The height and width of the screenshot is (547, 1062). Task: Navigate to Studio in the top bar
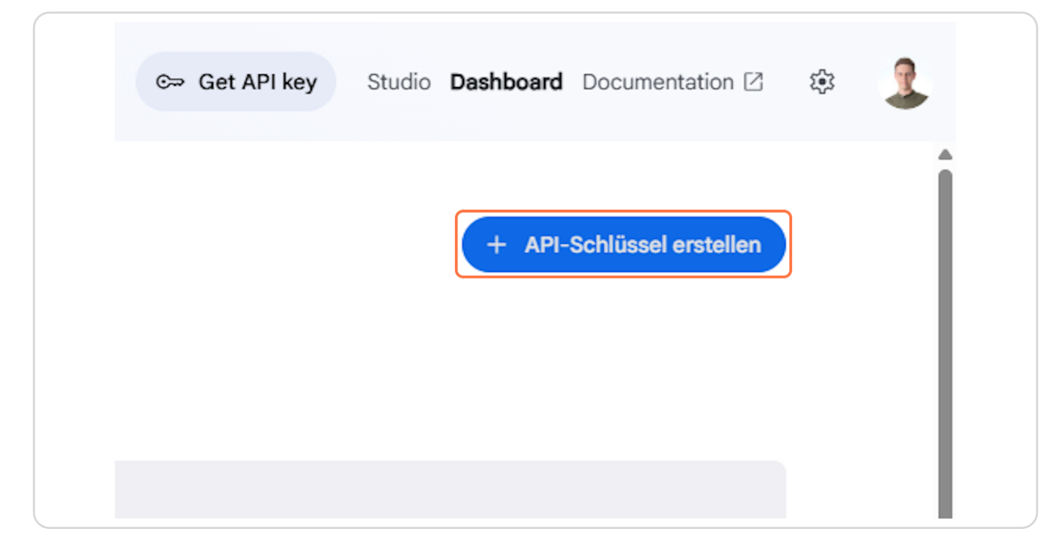pos(399,82)
